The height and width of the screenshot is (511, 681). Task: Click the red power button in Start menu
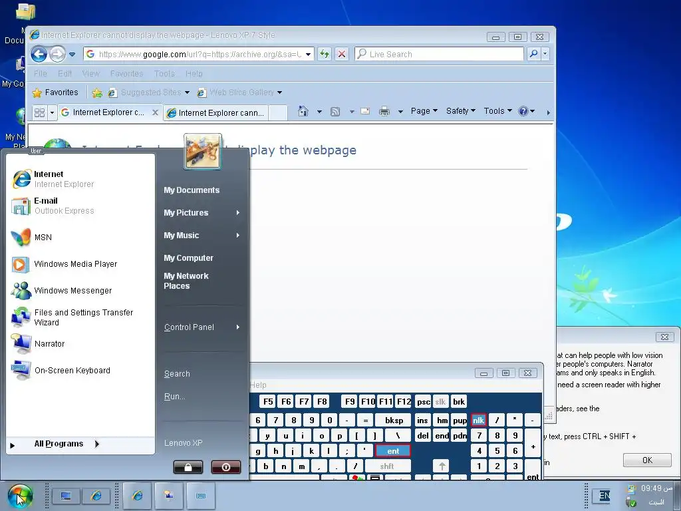coord(226,467)
